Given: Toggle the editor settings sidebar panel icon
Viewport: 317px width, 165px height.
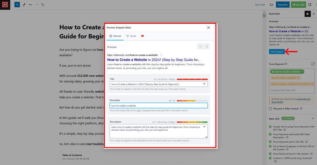Looking at the screenshot, I should [310, 5].
